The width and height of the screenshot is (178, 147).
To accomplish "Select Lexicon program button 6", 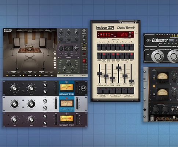I will (x=122, y=47).
